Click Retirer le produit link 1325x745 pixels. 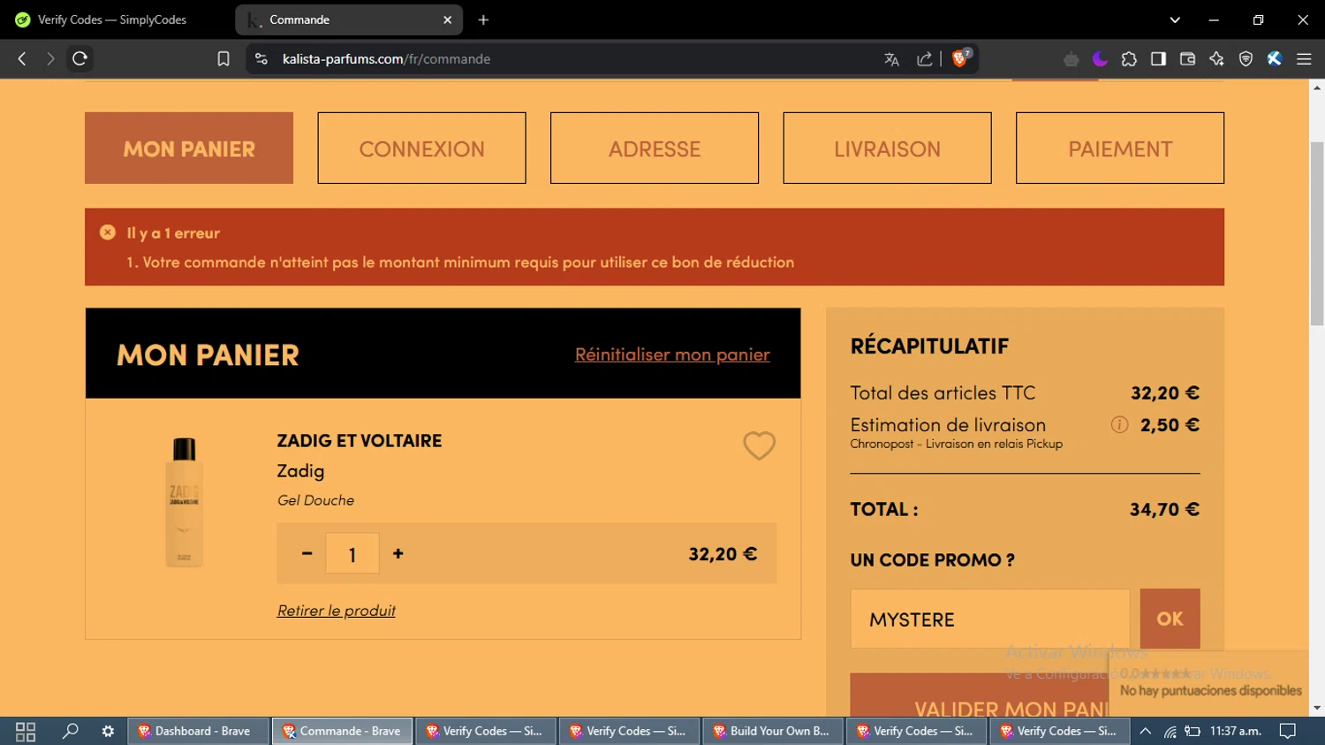(x=336, y=611)
